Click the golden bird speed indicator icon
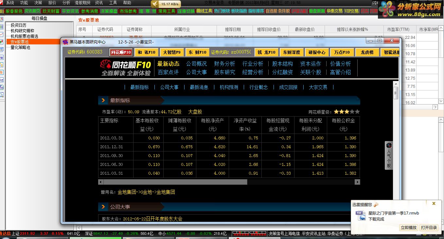Viewport: 444px width, 239px height. [x=155, y=4]
